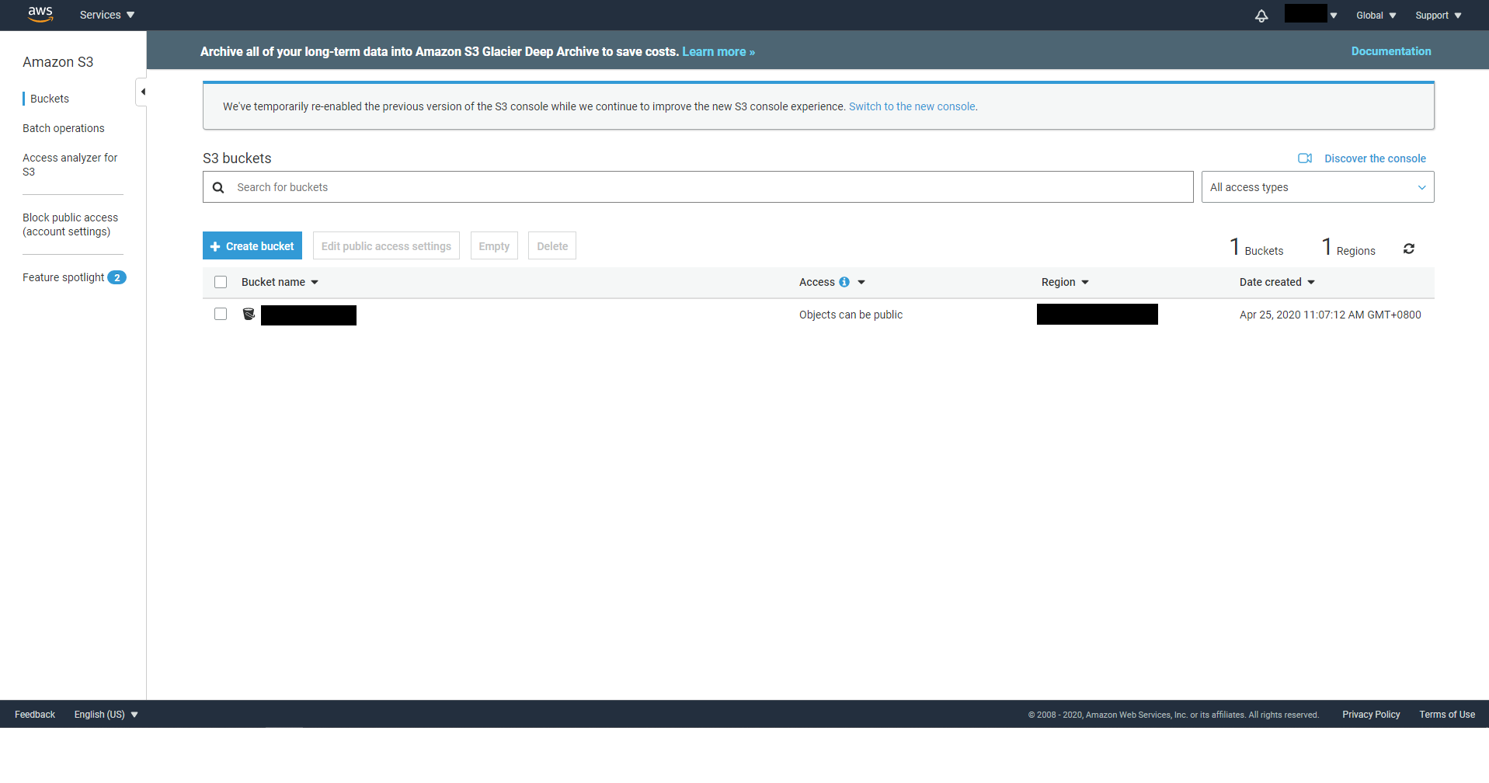Screen dimensions: 1489x783
Task: Open the notifications bell icon
Action: tap(1261, 16)
